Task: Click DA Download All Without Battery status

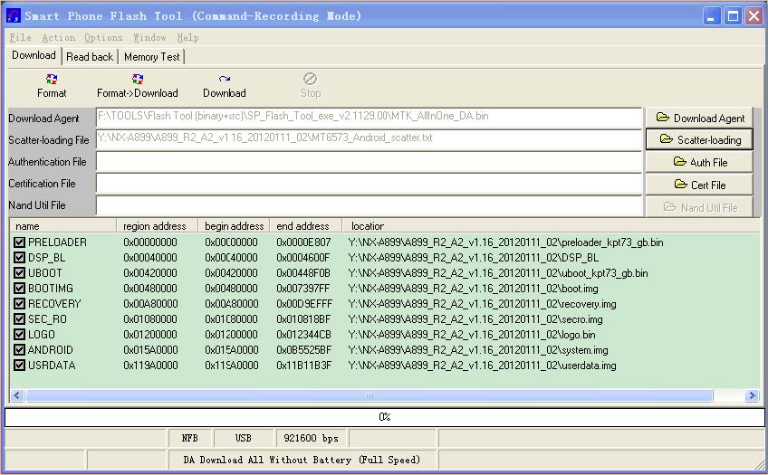Action: [x=302, y=460]
